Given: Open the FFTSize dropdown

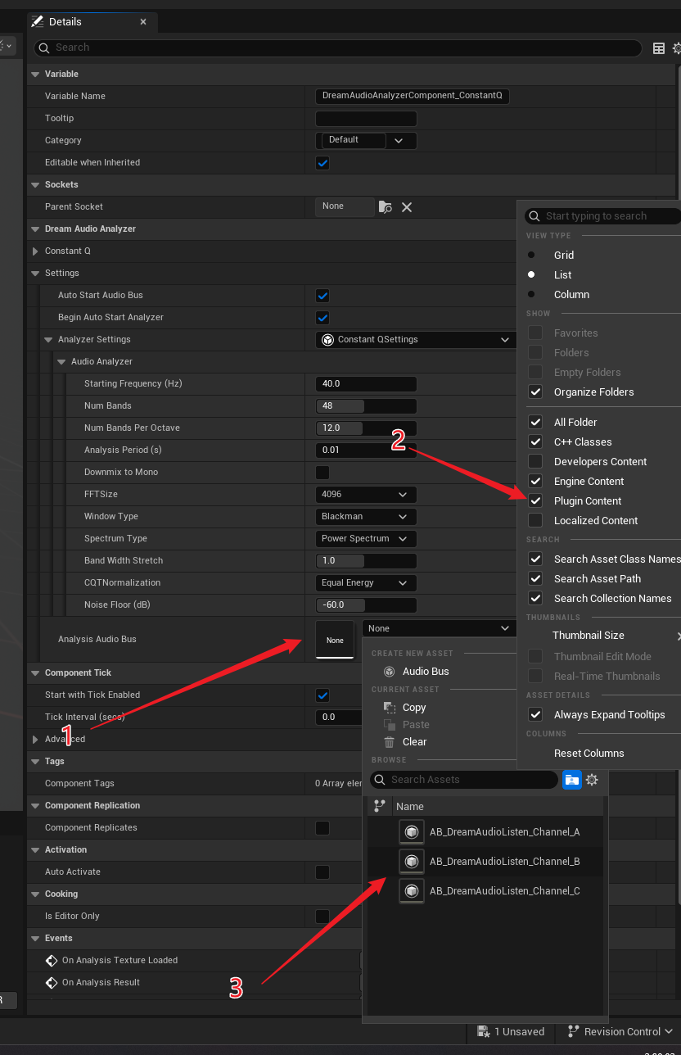Looking at the screenshot, I should pos(366,495).
